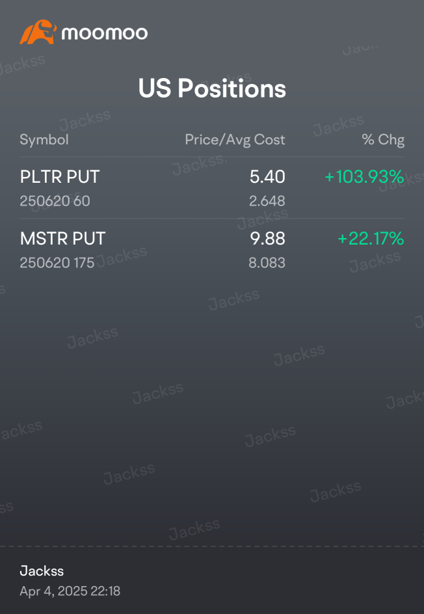Sort by % Chg column header

coord(383,139)
